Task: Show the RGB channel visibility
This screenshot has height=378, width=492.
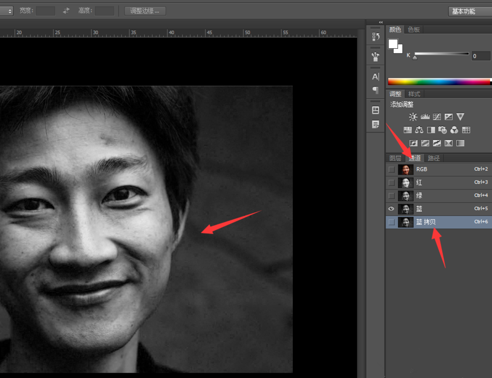Action: 391,169
